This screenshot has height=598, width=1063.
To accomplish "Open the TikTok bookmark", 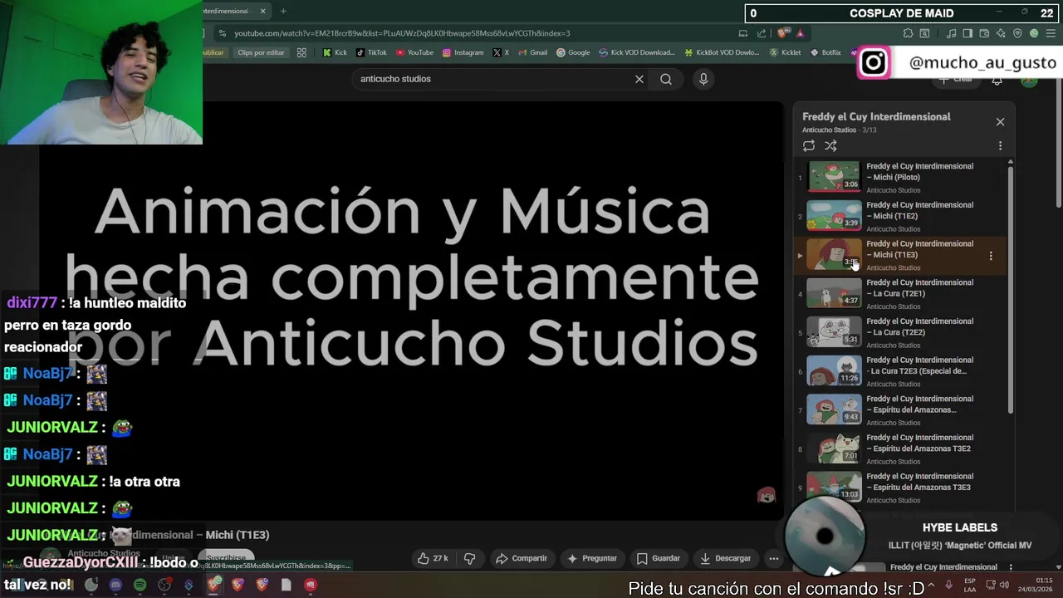I will click(371, 52).
